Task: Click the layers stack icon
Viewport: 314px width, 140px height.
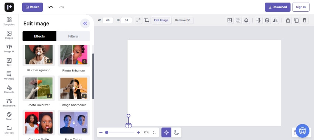Action: (267, 20)
